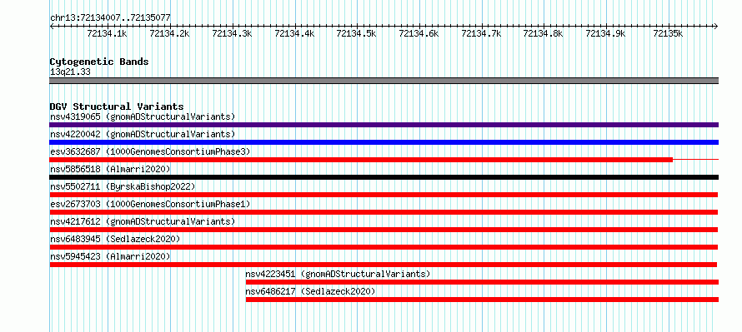Open the esv3632687 1000GenomesConsortiumPhase3 label
The width and height of the screenshot is (742, 332).
(x=150, y=151)
